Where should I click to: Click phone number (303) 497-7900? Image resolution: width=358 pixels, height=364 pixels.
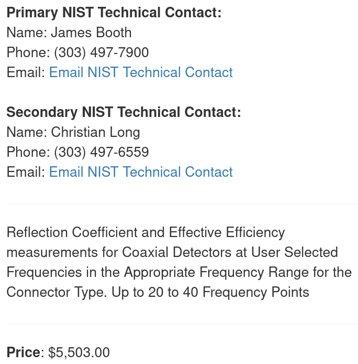tap(102, 52)
